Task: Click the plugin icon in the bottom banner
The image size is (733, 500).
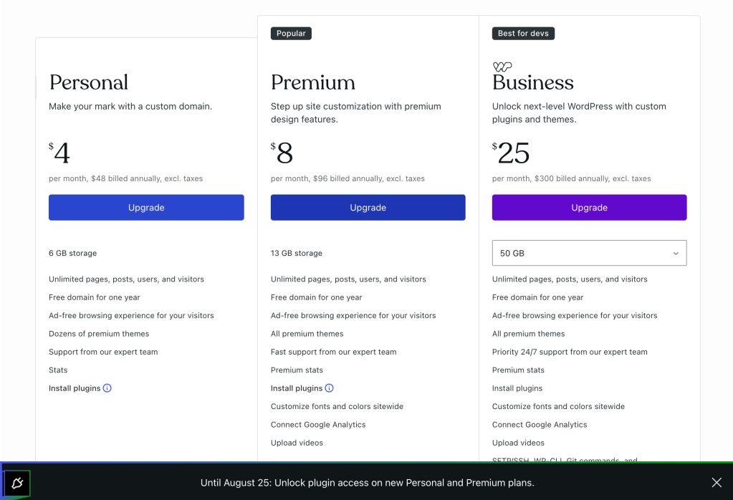Action: coord(17,484)
